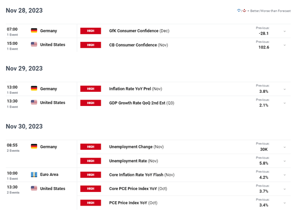Viewport: 292px width, 210px height.
Task: Expand the CB Consumer Confidence event details
Action: pos(284,45)
